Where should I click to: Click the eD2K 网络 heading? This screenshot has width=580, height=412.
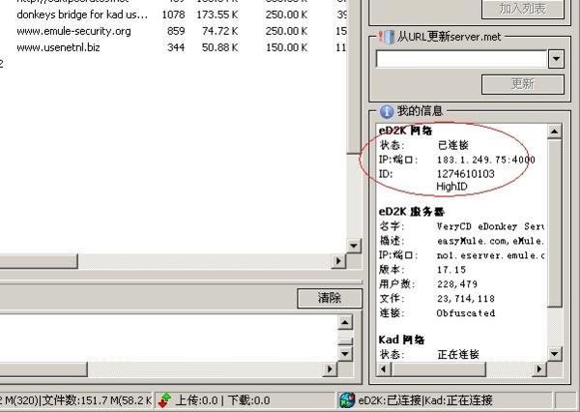pos(405,131)
